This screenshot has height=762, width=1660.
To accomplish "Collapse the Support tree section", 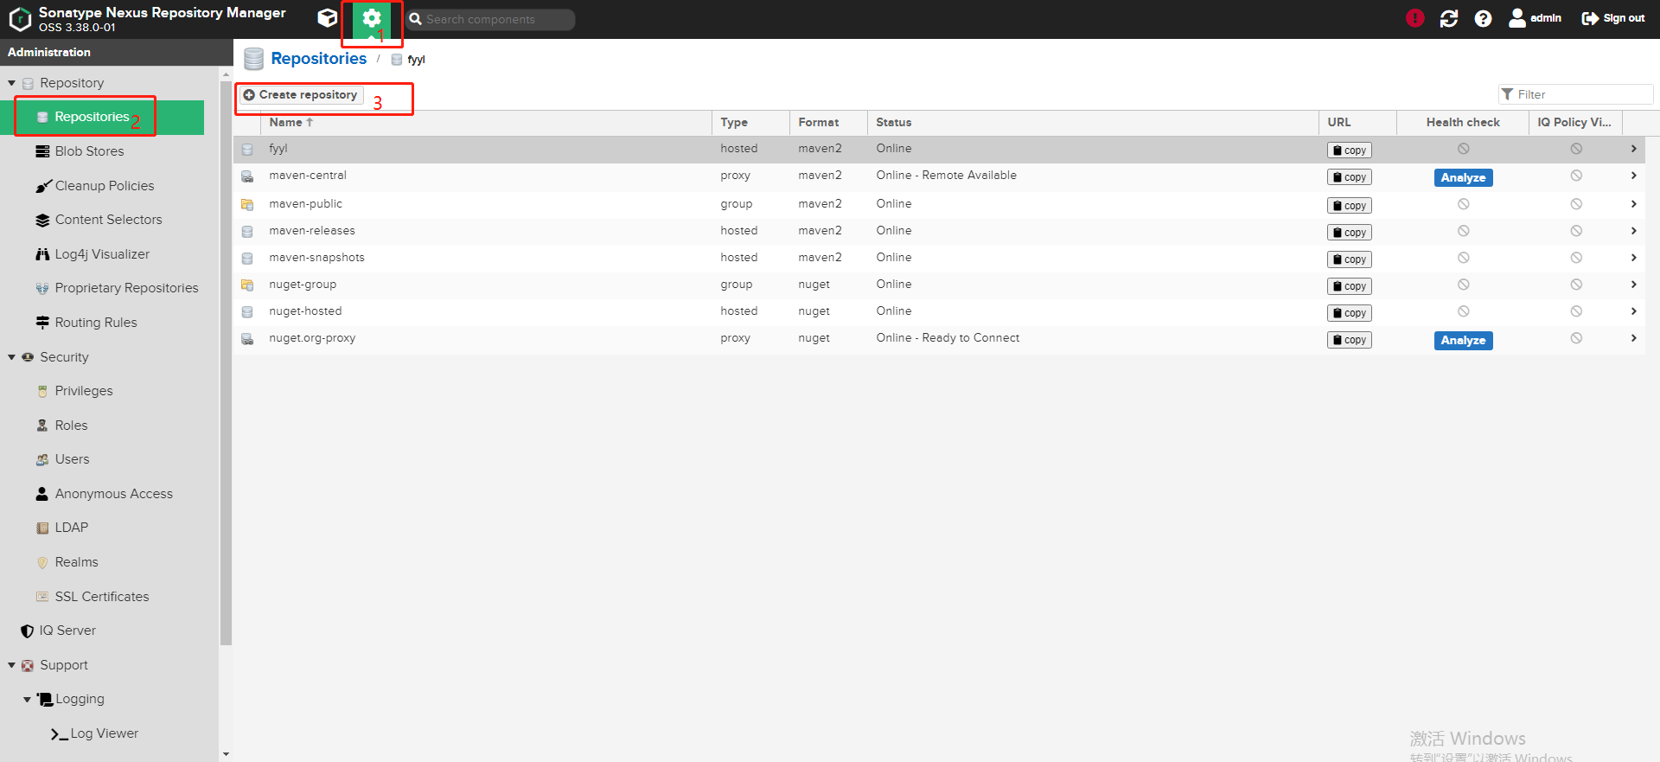I will (11, 665).
